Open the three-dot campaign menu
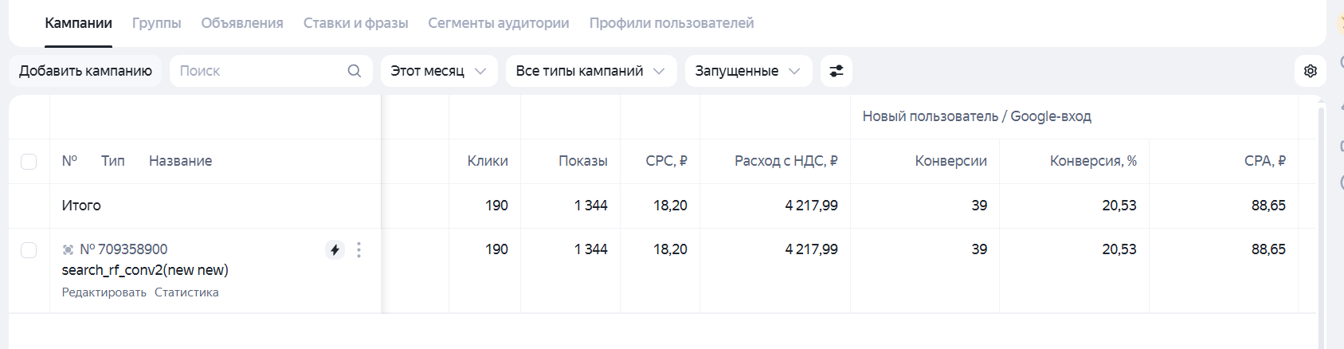Viewport: 1344px width, 349px height. pos(359,250)
